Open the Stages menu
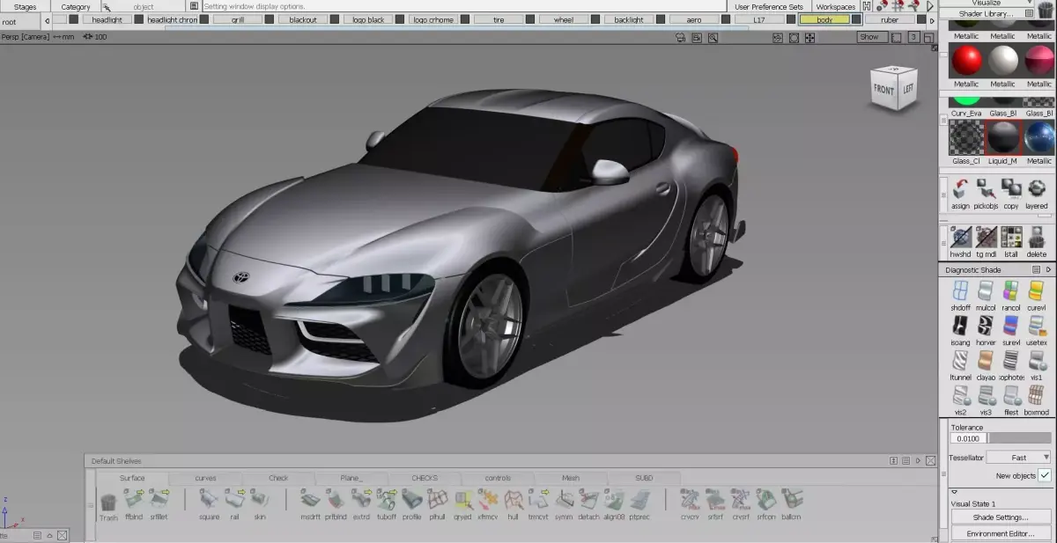Screen dimensions: 1057x543 [x=25, y=6]
